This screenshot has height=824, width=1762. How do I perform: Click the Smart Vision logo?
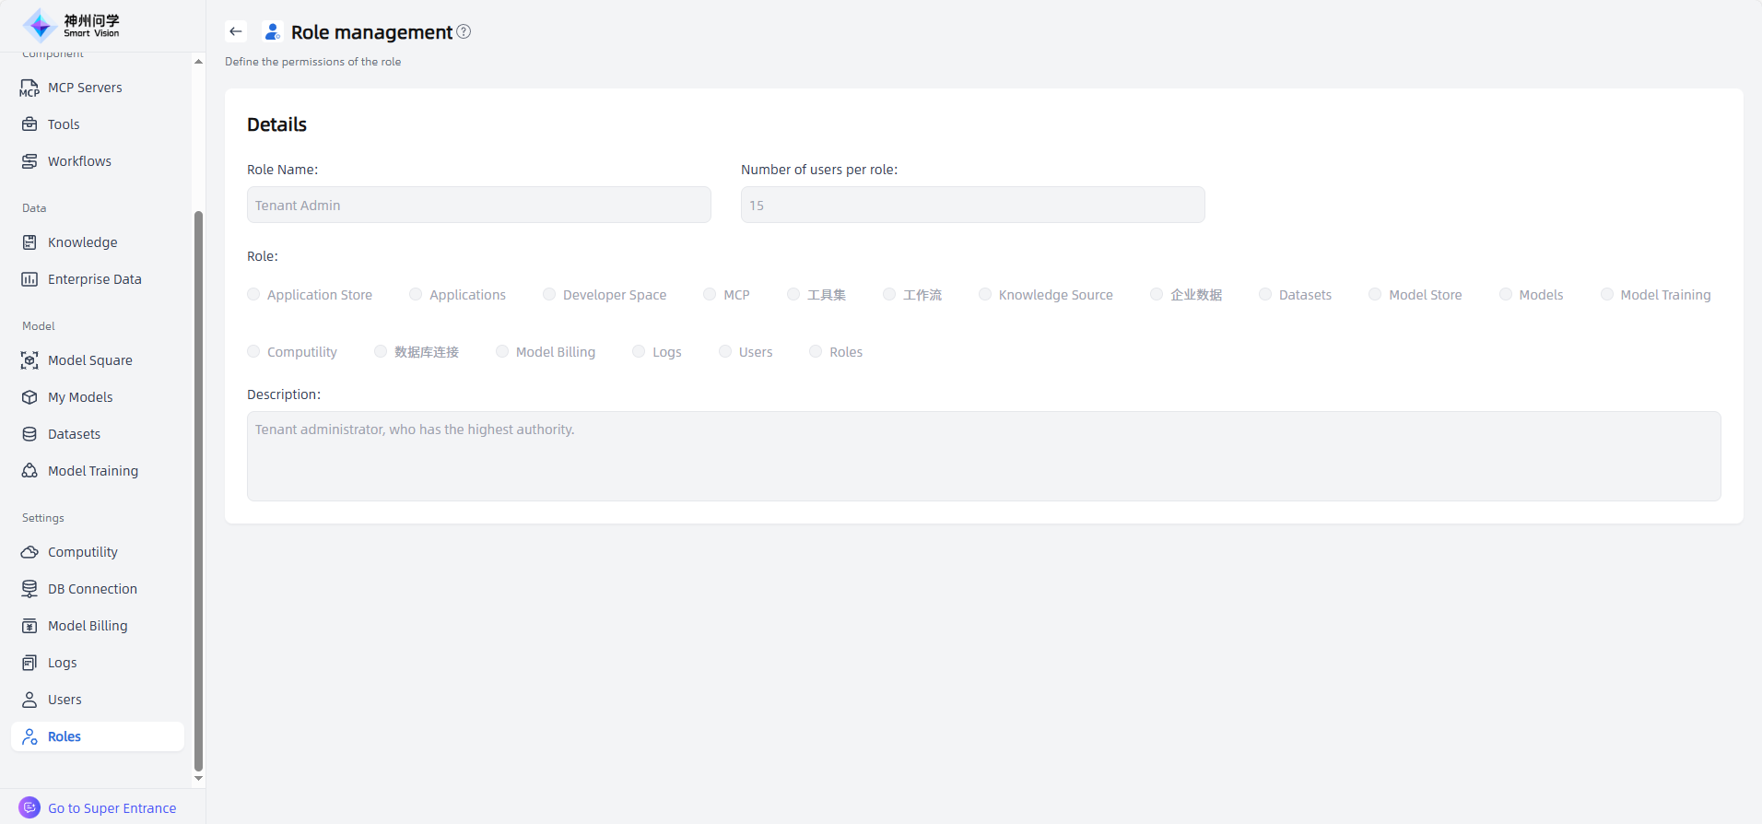point(72,25)
